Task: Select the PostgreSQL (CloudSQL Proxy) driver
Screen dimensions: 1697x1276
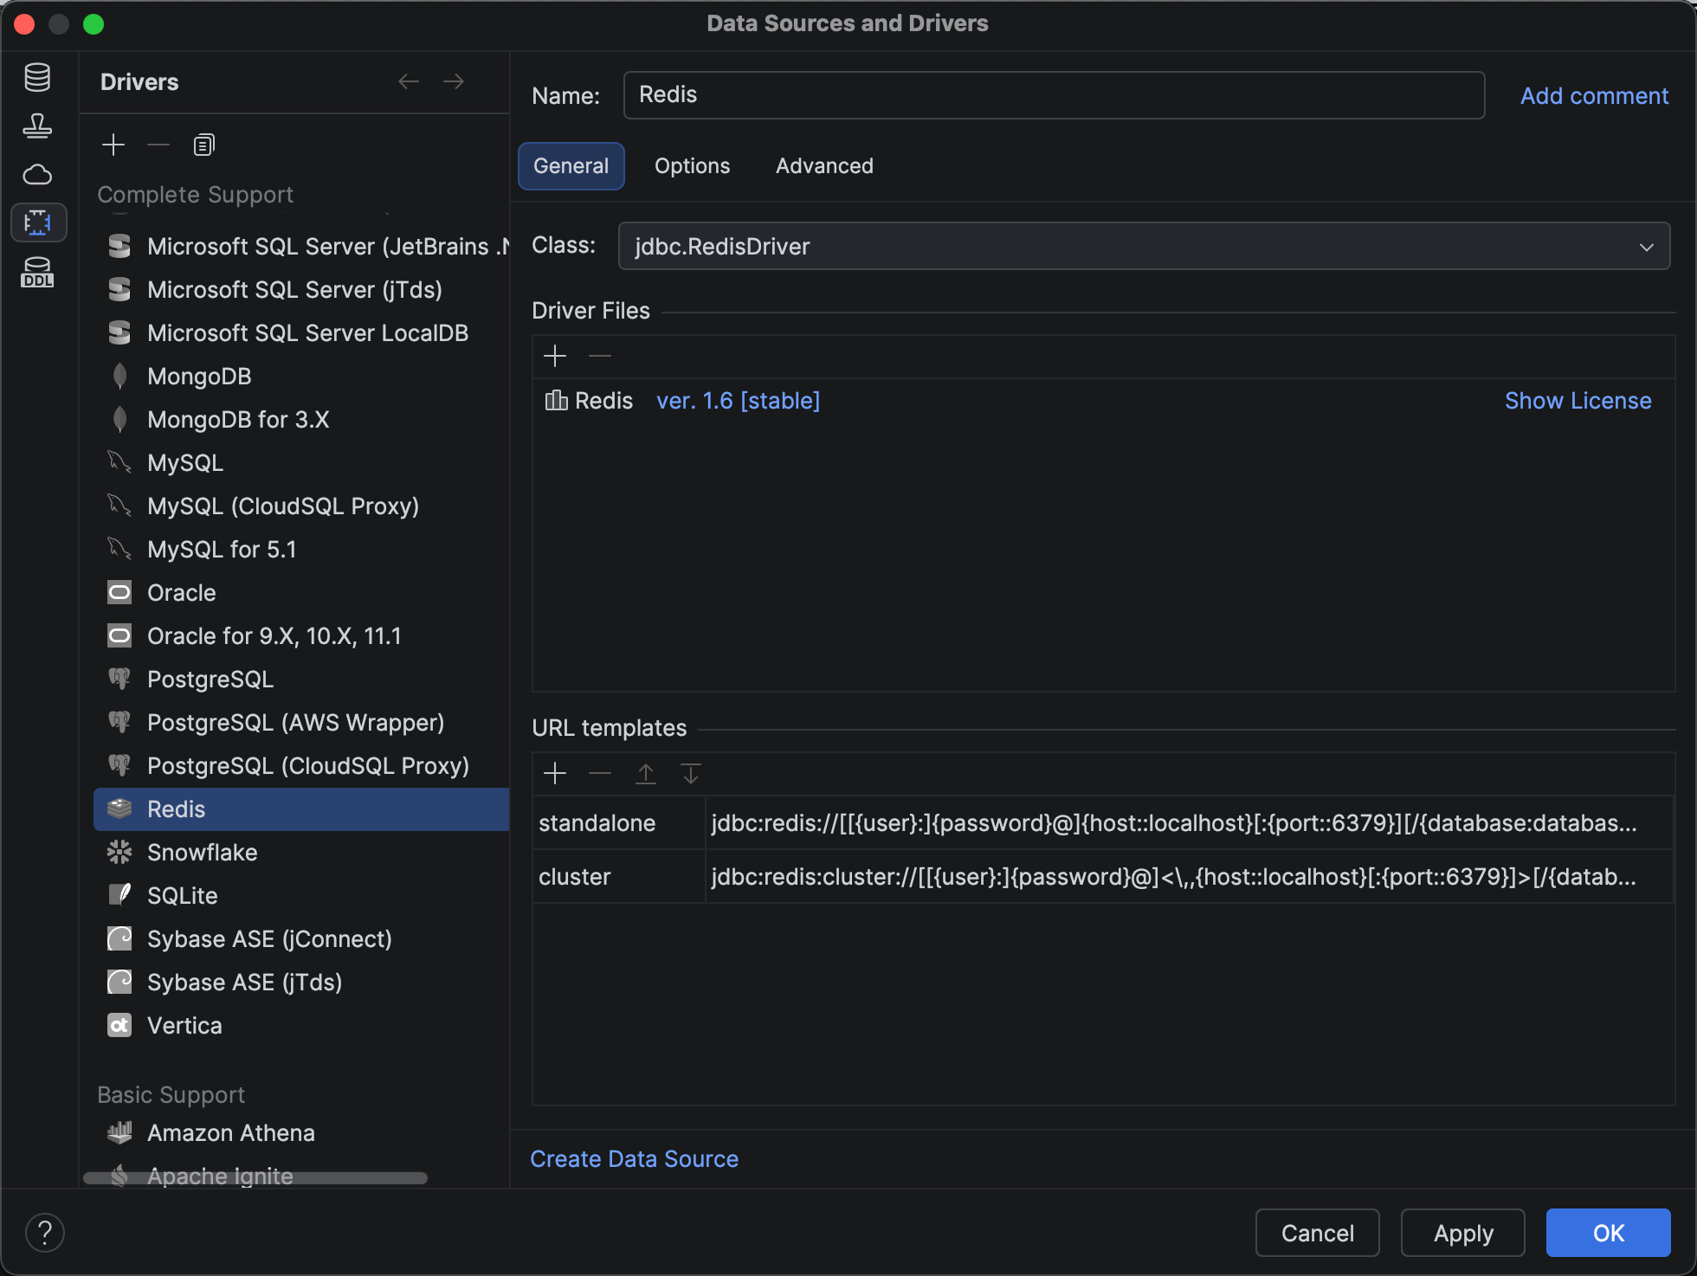Action: pyautogui.click(x=301, y=765)
